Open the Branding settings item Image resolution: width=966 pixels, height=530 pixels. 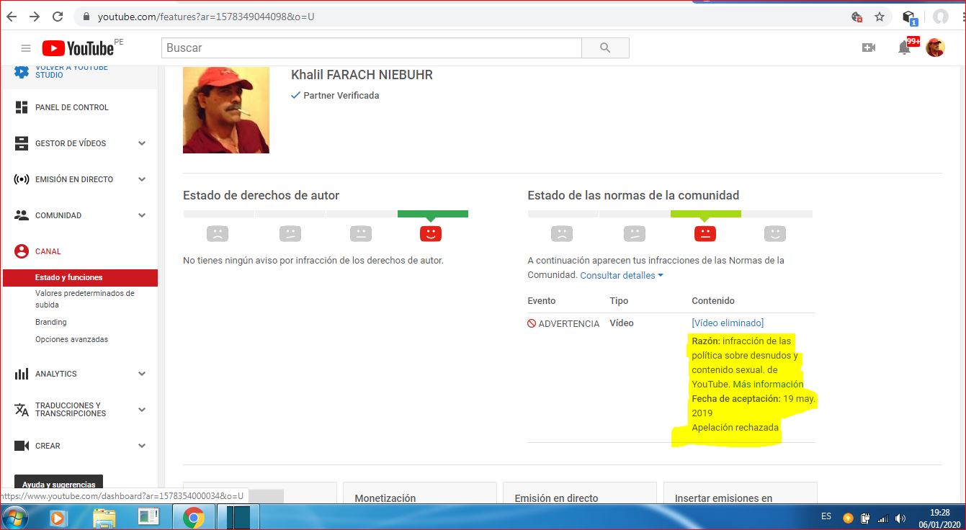pyautogui.click(x=51, y=322)
